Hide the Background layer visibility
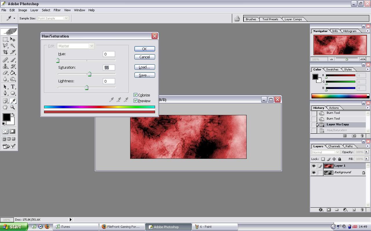 click(x=314, y=172)
